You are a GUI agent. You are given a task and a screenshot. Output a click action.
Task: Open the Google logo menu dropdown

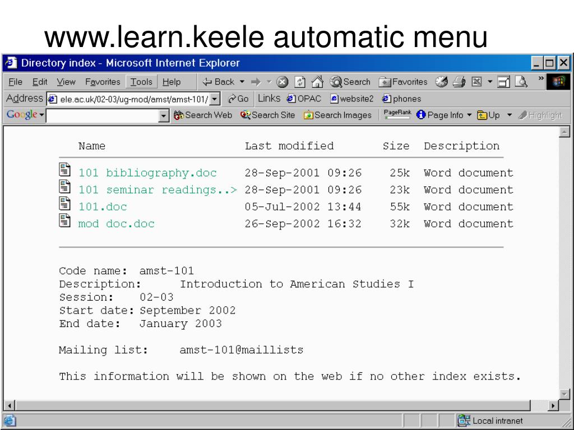pos(42,115)
